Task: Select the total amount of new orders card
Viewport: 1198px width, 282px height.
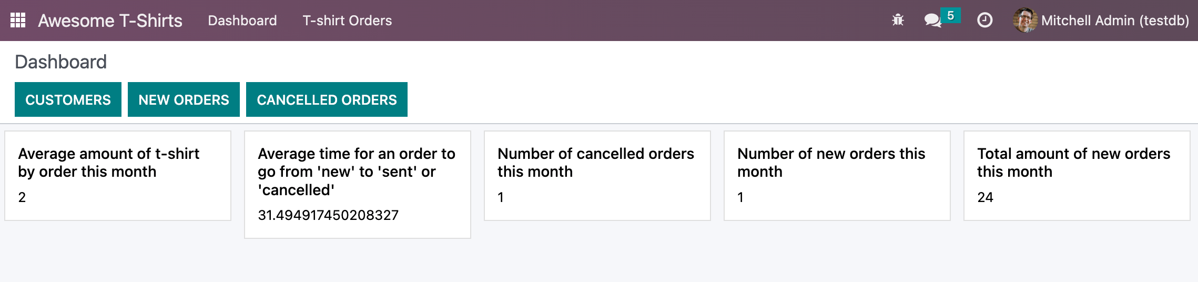Action: pos(1077,176)
